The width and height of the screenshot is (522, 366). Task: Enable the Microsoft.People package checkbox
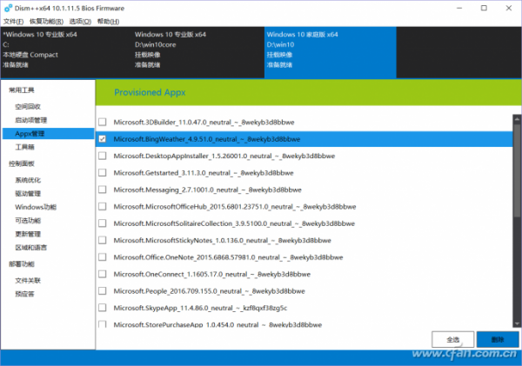[x=103, y=290]
